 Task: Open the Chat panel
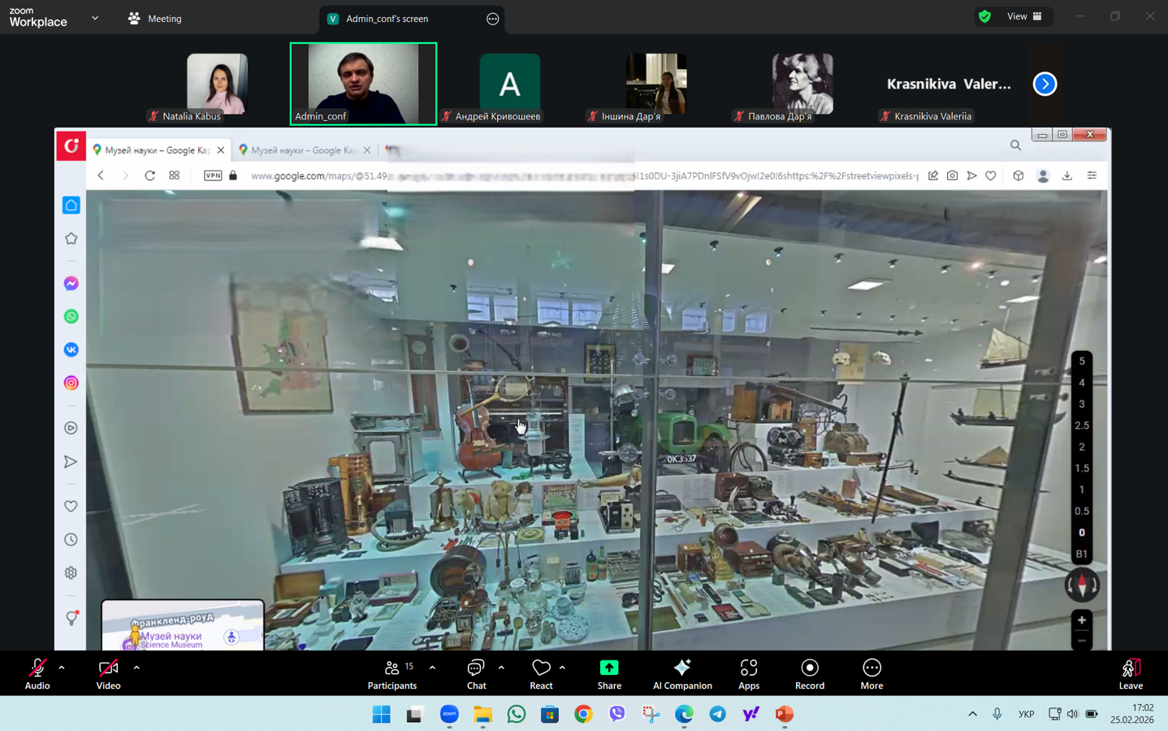click(476, 673)
